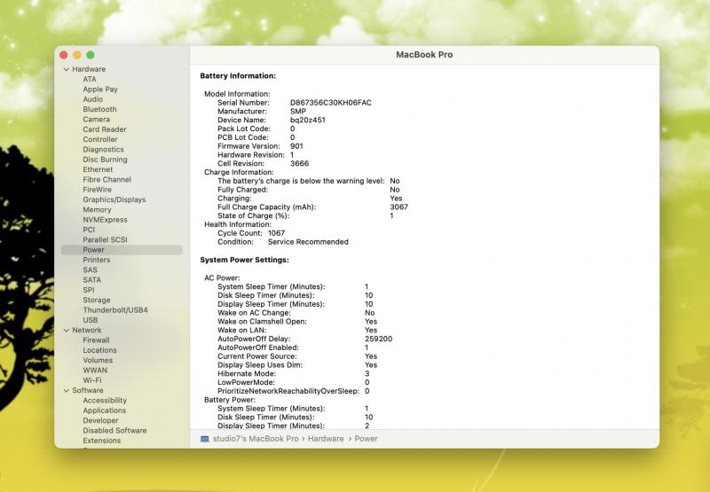710x492 pixels.
Task: Click the Service Recommended condition text
Action: coord(308,242)
